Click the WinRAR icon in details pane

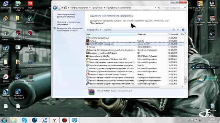91,92
